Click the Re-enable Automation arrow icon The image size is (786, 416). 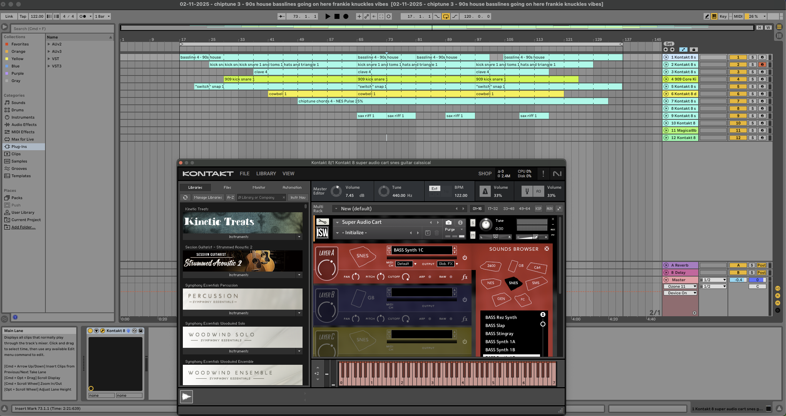[374, 16]
